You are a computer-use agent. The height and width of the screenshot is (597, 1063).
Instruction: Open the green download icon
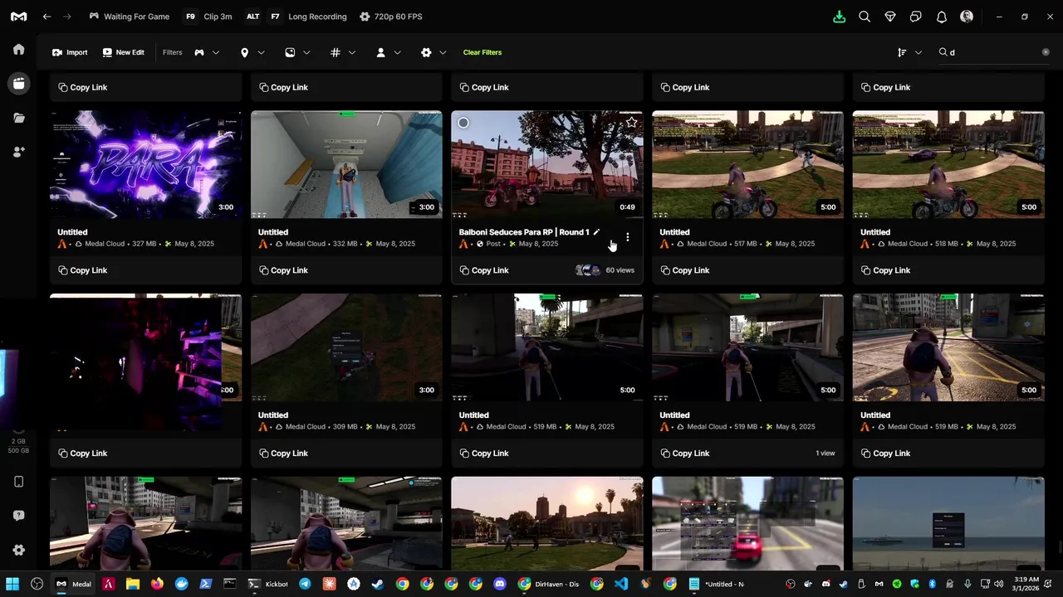(x=840, y=17)
